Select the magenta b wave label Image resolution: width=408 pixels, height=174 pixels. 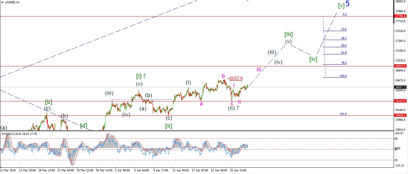point(223,76)
